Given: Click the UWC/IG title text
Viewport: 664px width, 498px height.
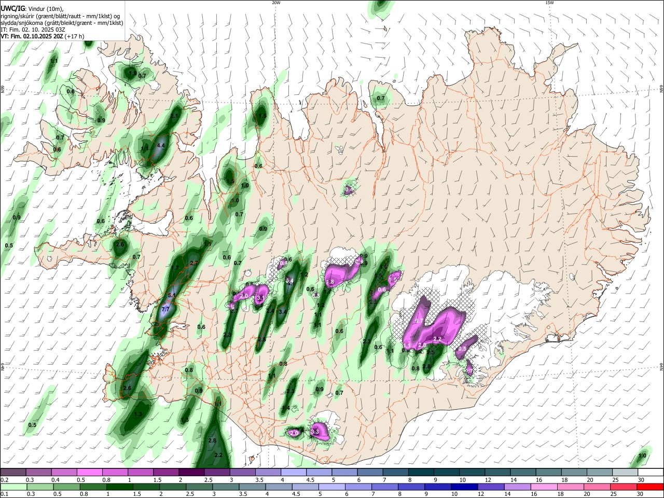Looking at the screenshot, I should [12, 8].
